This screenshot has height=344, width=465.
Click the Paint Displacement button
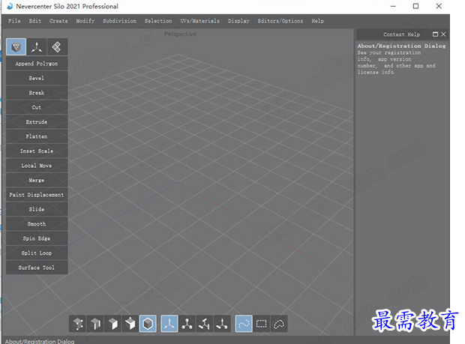37,195
